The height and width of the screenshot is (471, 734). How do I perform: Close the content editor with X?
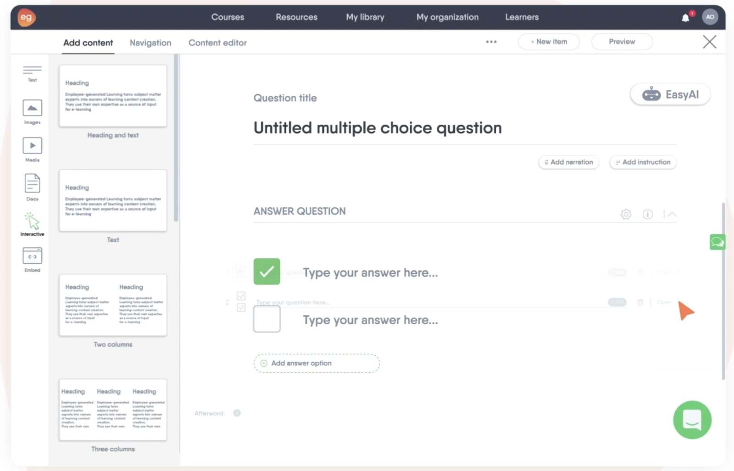pos(709,42)
